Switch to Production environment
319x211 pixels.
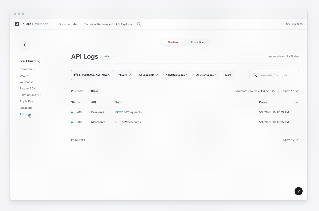[197, 42]
